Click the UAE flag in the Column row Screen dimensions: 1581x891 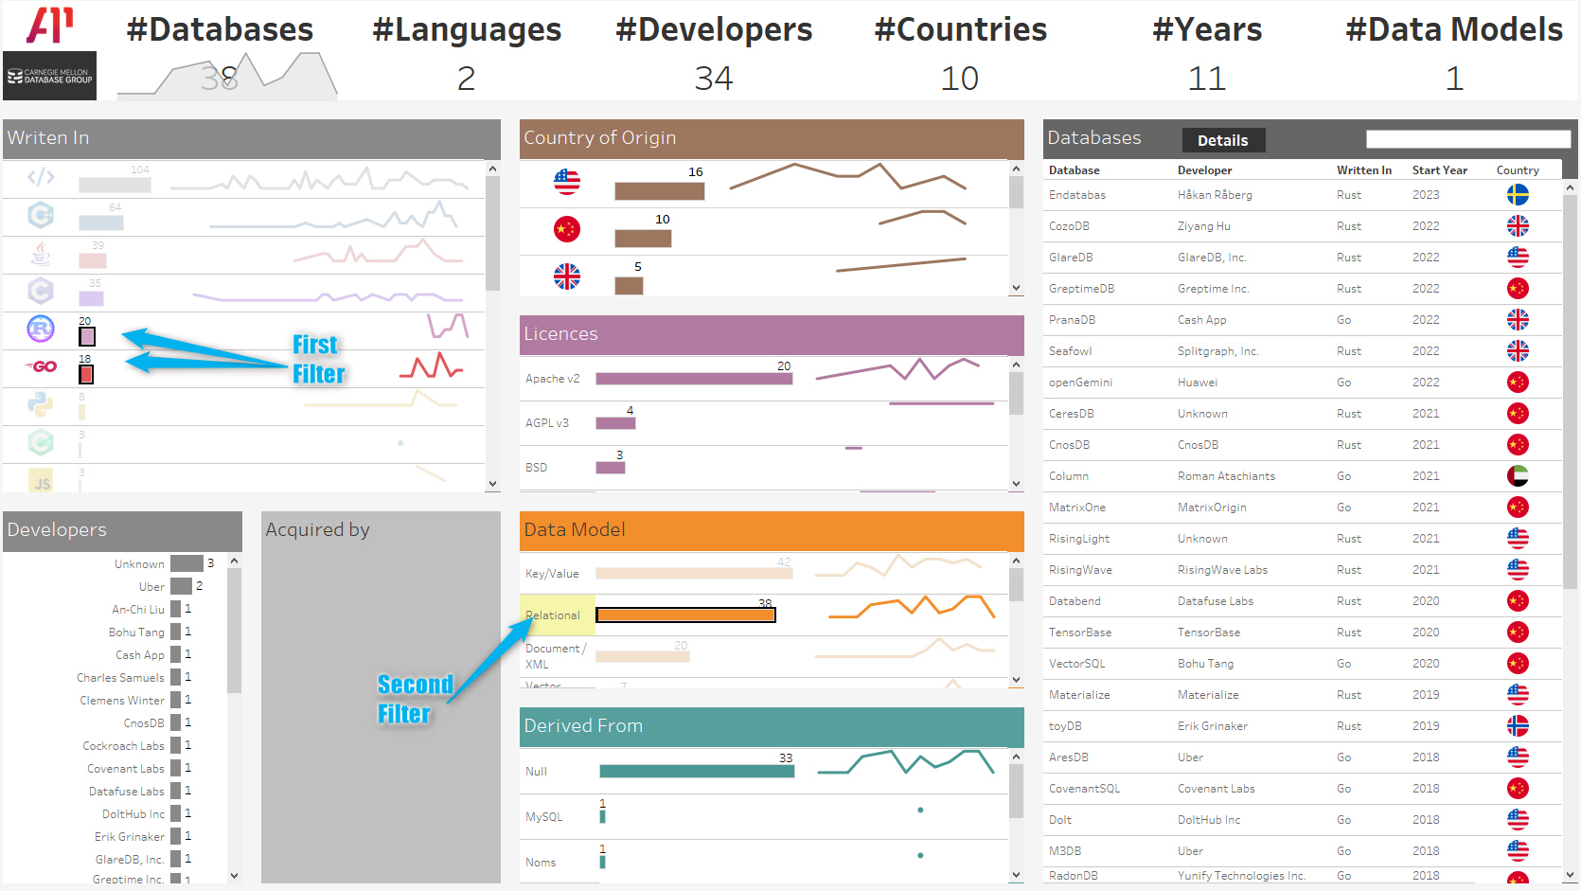[x=1518, y=476]
